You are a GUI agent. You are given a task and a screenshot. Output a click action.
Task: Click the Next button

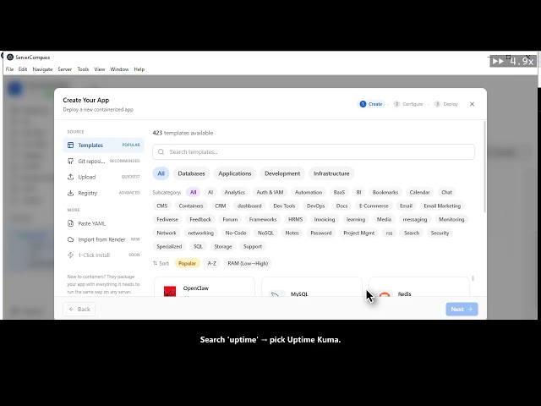462,309
